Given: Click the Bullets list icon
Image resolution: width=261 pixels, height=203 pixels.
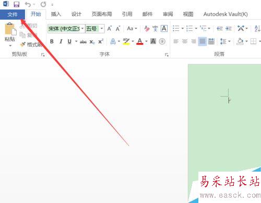Looking at the screenshot, I should (176, 28).
